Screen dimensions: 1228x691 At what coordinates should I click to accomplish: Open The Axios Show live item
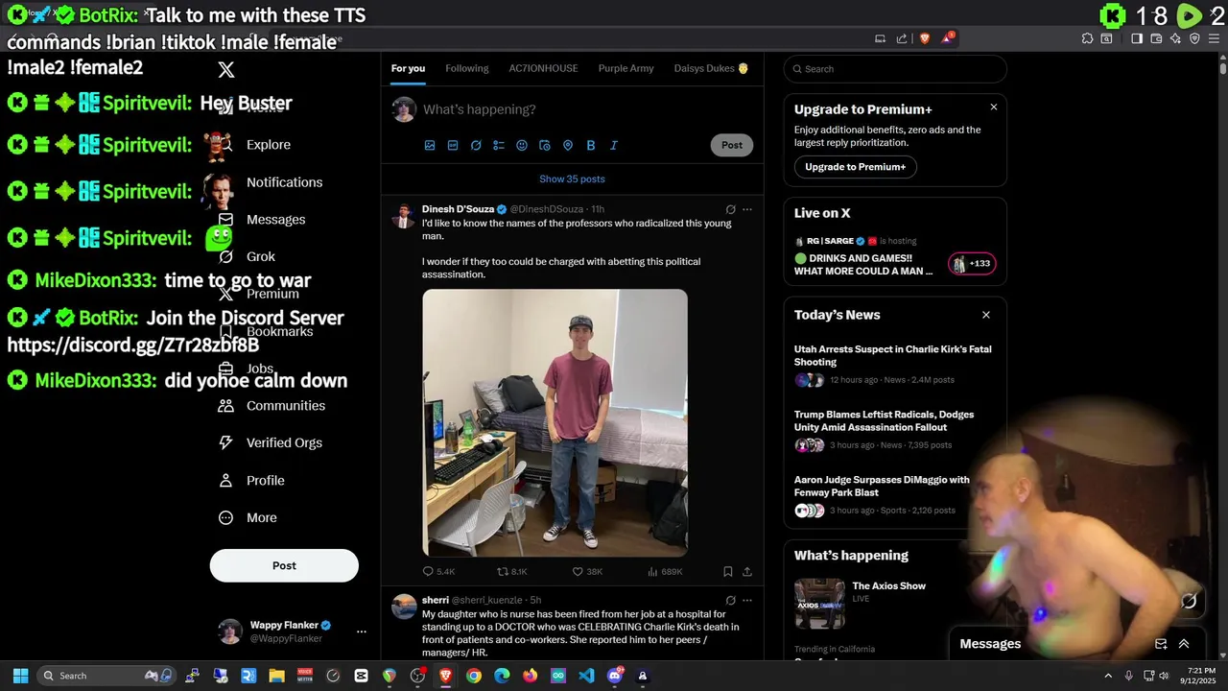click(x=894, y=603)
